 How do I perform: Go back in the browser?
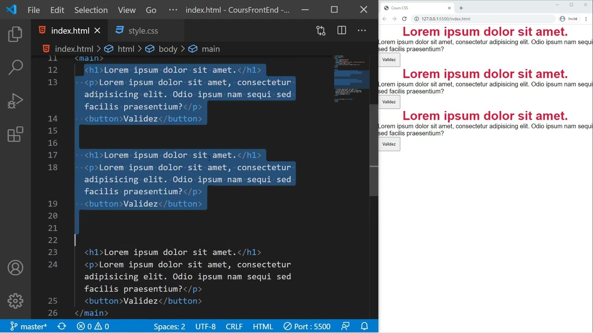385,19
